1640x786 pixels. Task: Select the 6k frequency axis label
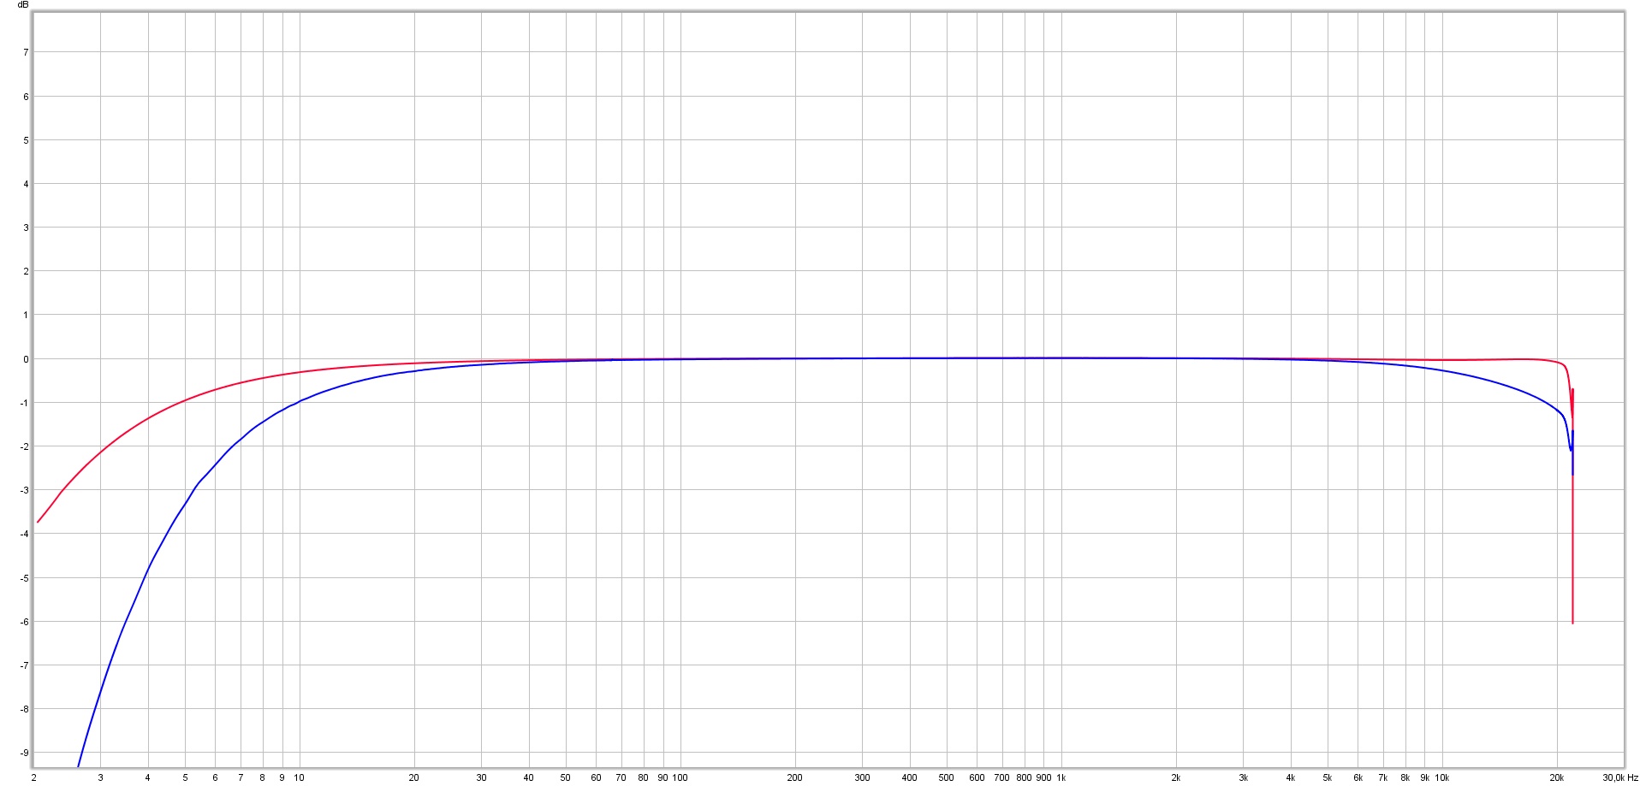(1358, 777)
